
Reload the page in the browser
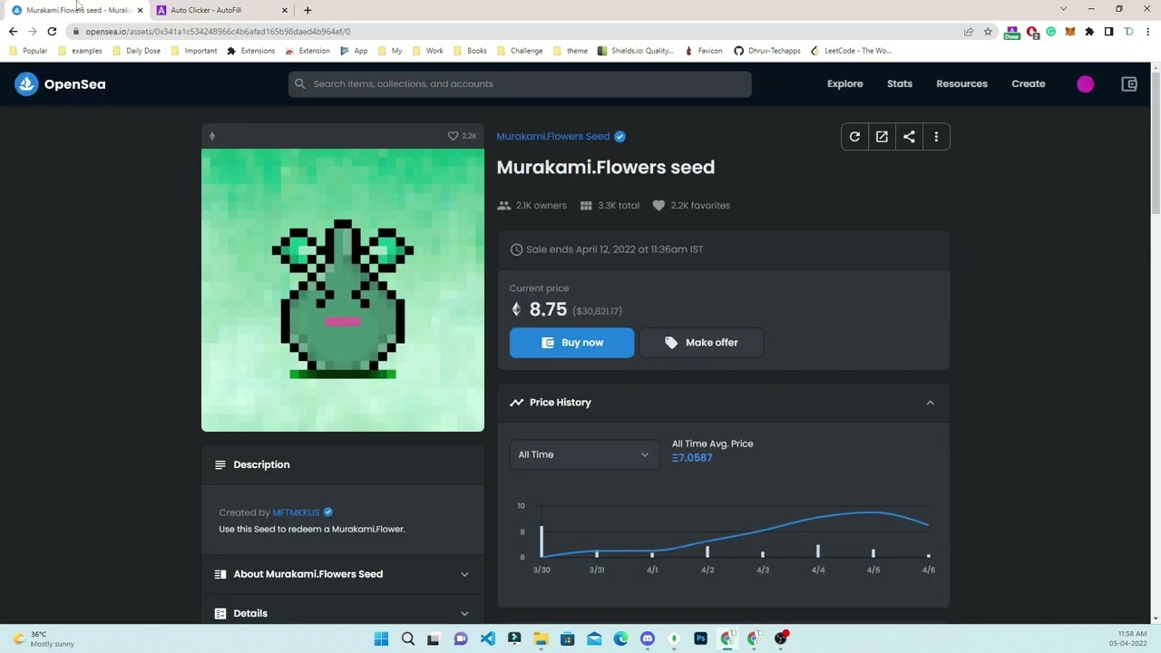(52, 32)
